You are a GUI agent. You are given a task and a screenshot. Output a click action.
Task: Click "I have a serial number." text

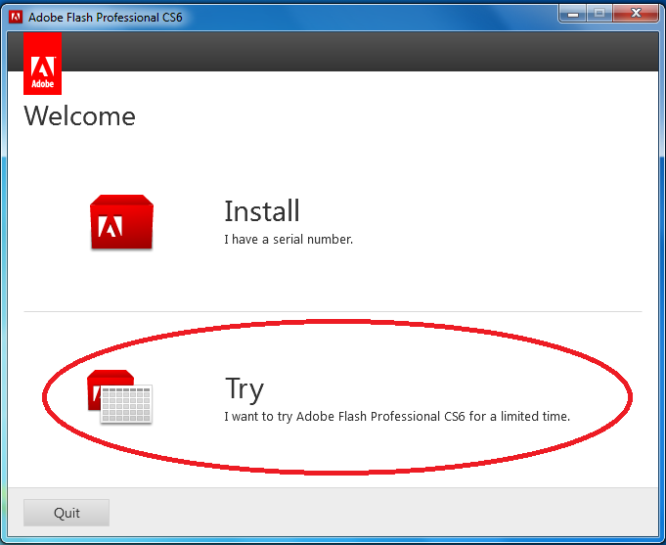289,240
